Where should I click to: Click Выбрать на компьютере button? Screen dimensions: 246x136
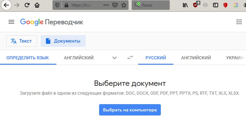point(130,110)
